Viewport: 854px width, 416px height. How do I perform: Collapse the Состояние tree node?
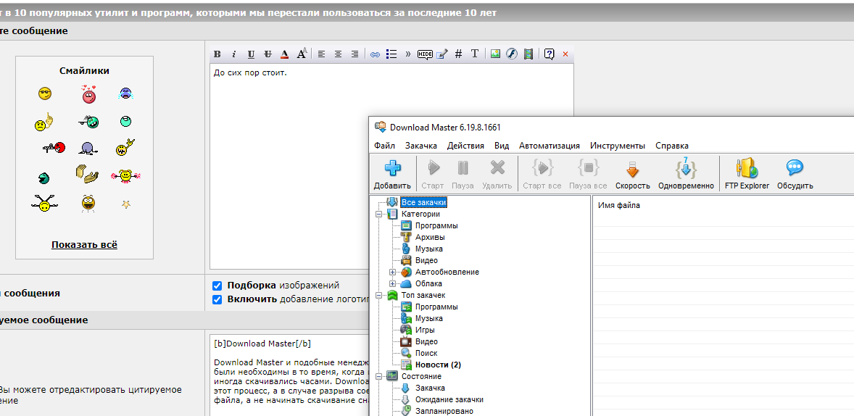tap(378, 376)
